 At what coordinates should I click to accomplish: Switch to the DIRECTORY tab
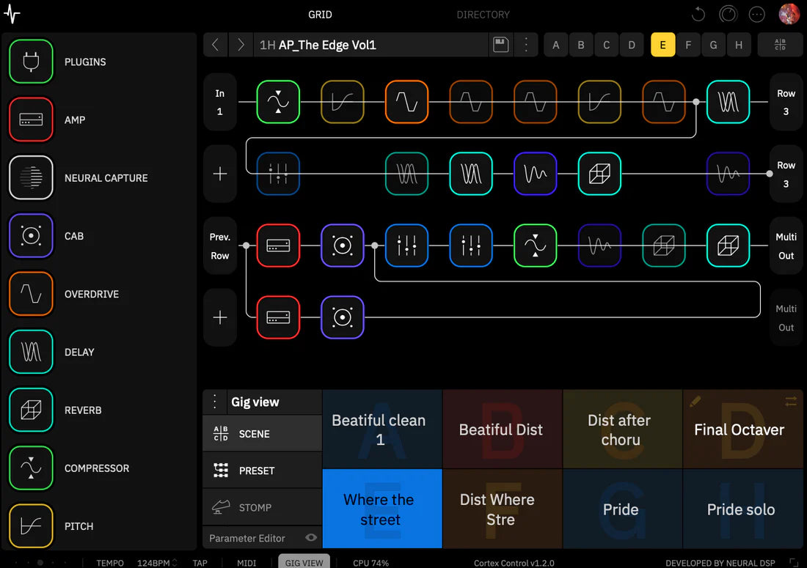[x=483, y=15]
